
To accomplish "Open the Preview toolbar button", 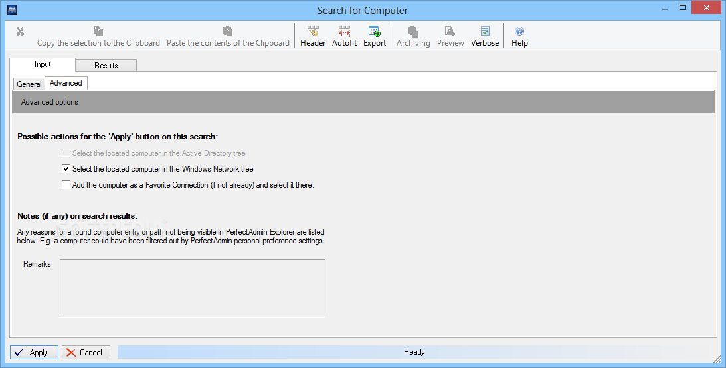I will 450,36.
